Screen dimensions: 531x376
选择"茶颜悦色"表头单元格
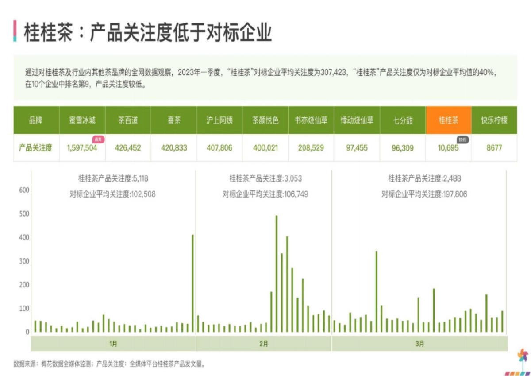265,120
